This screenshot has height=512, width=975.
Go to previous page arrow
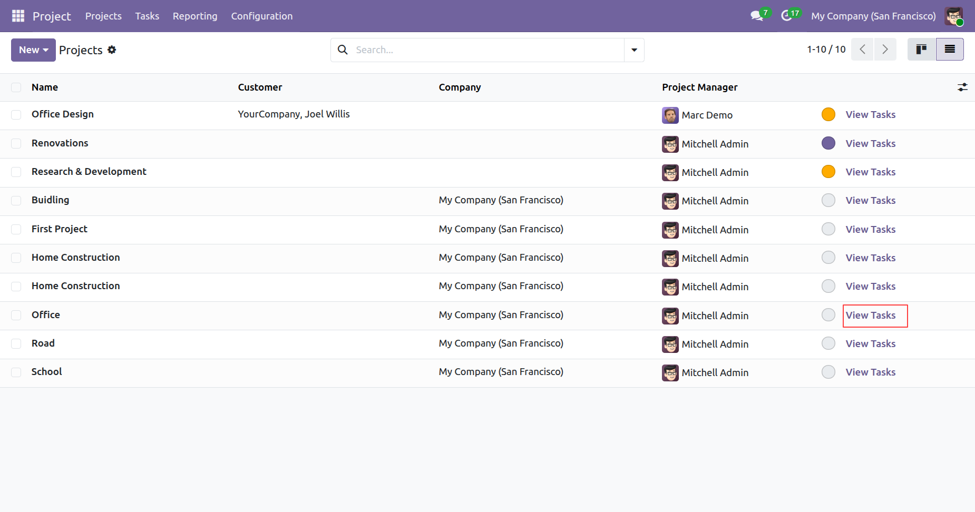[862, 49]
